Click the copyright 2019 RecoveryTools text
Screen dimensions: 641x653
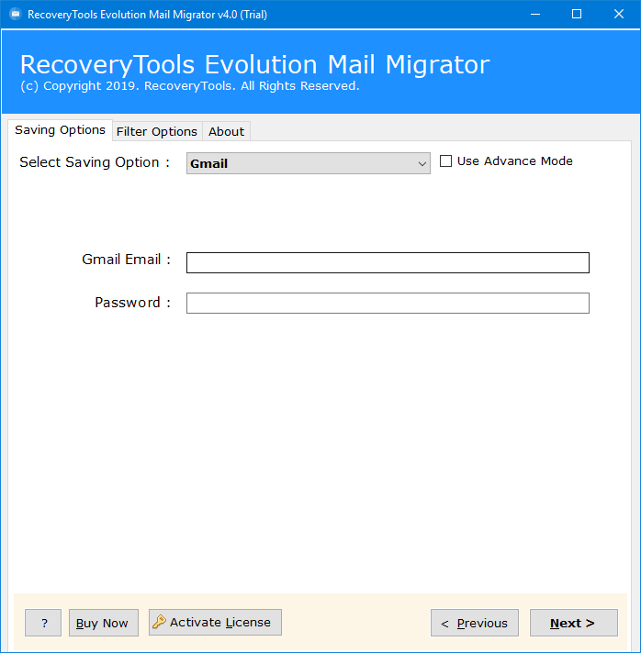(x=190, y=86)
